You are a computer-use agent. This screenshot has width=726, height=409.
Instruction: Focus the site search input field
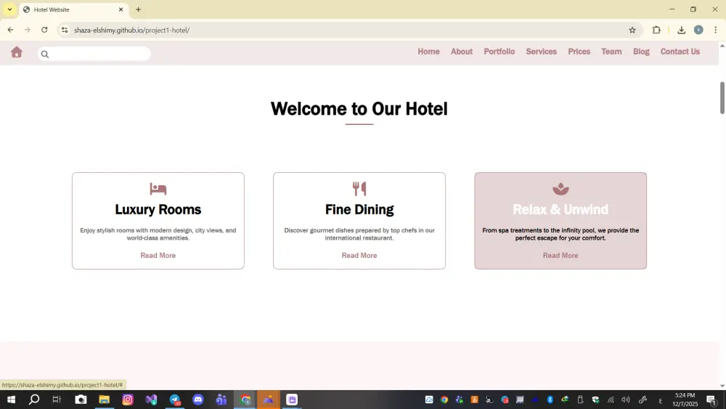(x=94, y=54)
